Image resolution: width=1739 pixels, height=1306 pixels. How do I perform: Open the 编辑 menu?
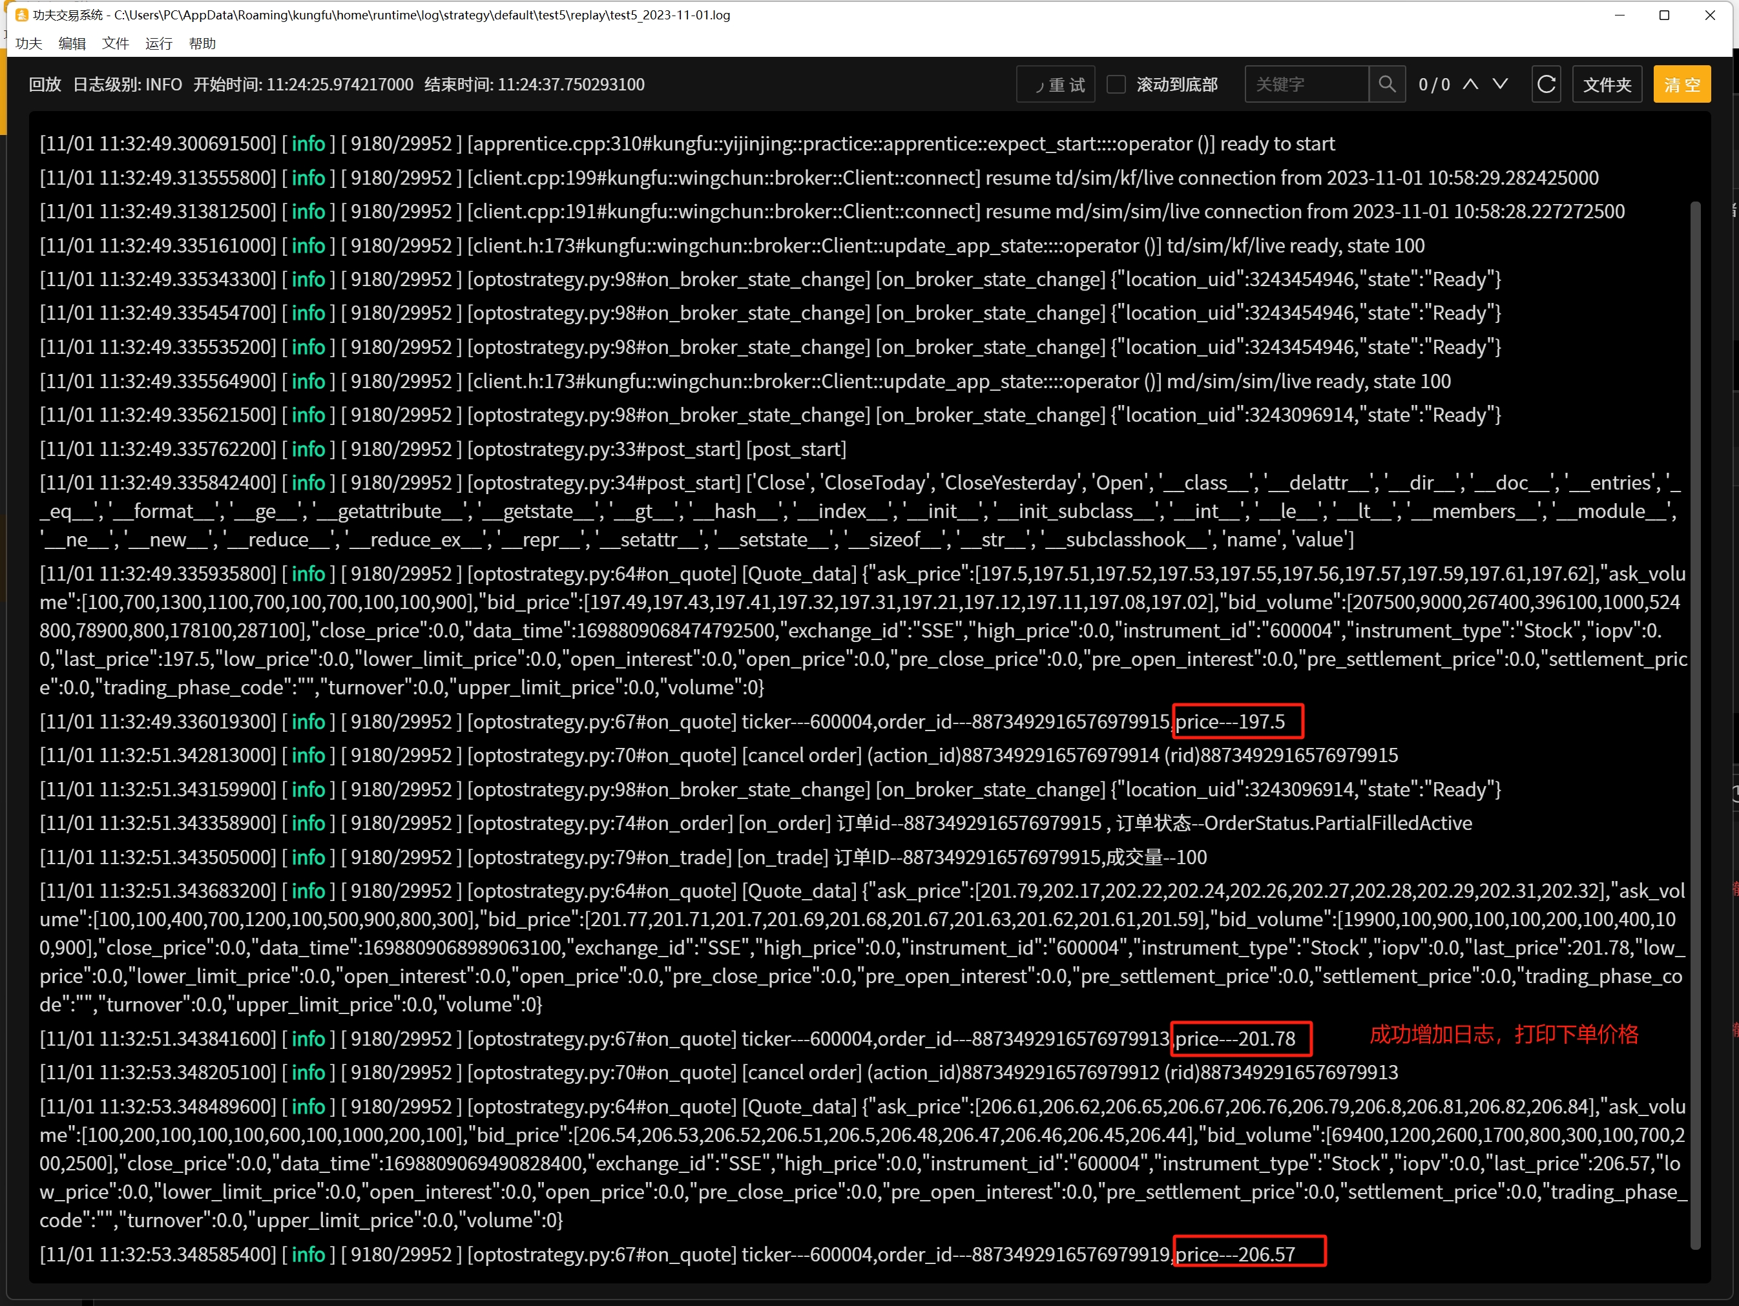point(72,43)
